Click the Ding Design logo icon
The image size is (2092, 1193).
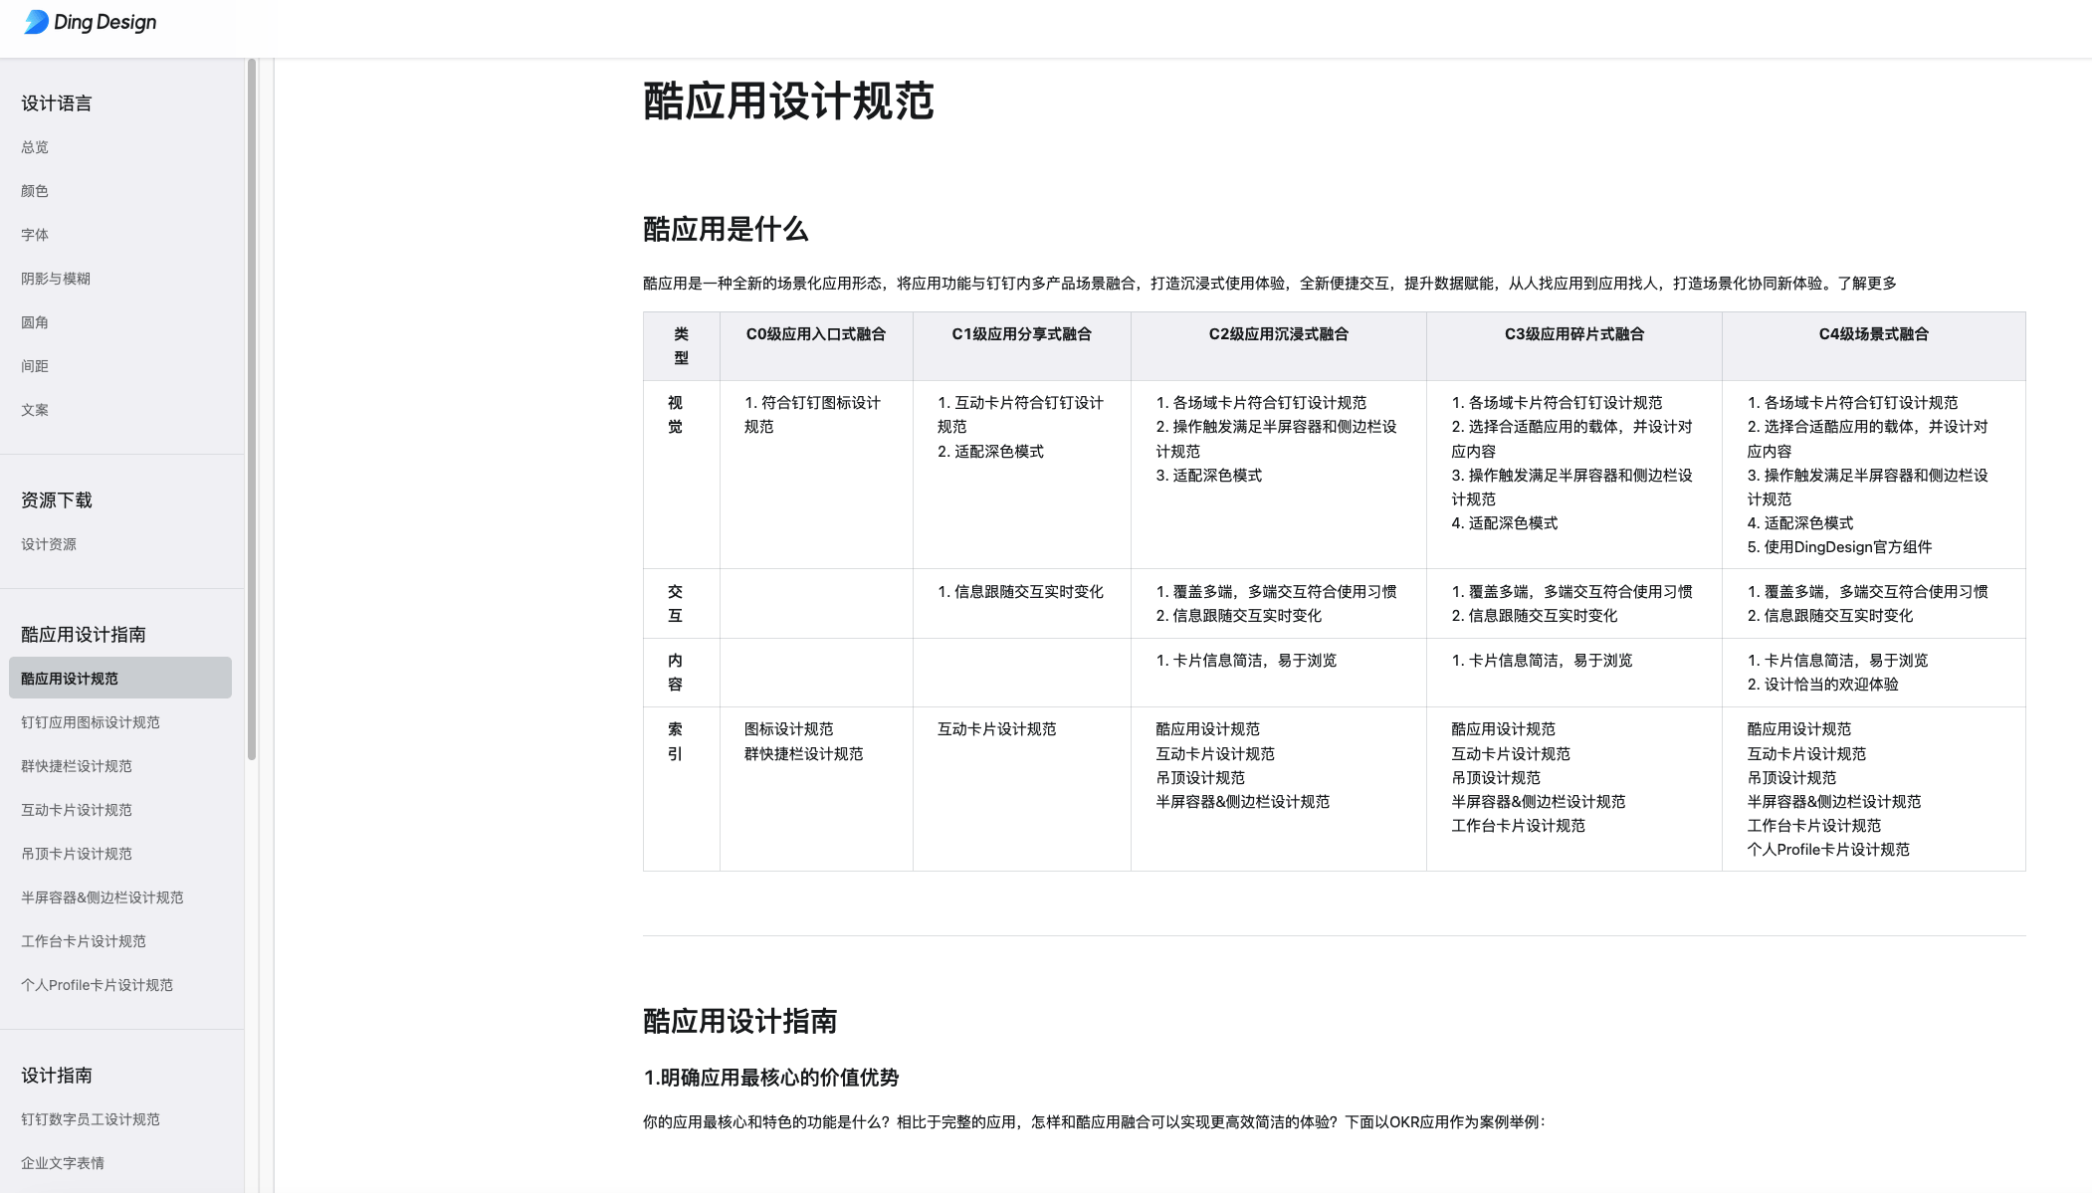point(37,22)
